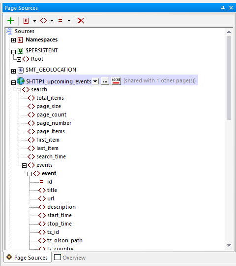Collapse the events element node
The height and width of the screenshot is (266, 236).
[x=24, y=165]
